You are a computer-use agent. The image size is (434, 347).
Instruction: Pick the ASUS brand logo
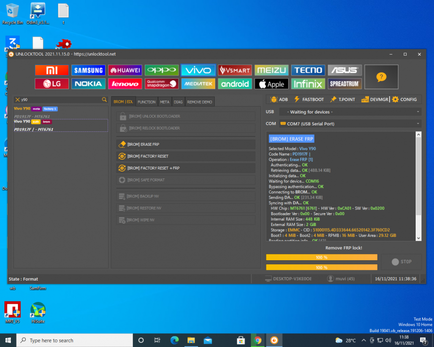pyautogui.click(x=345, y=70)
